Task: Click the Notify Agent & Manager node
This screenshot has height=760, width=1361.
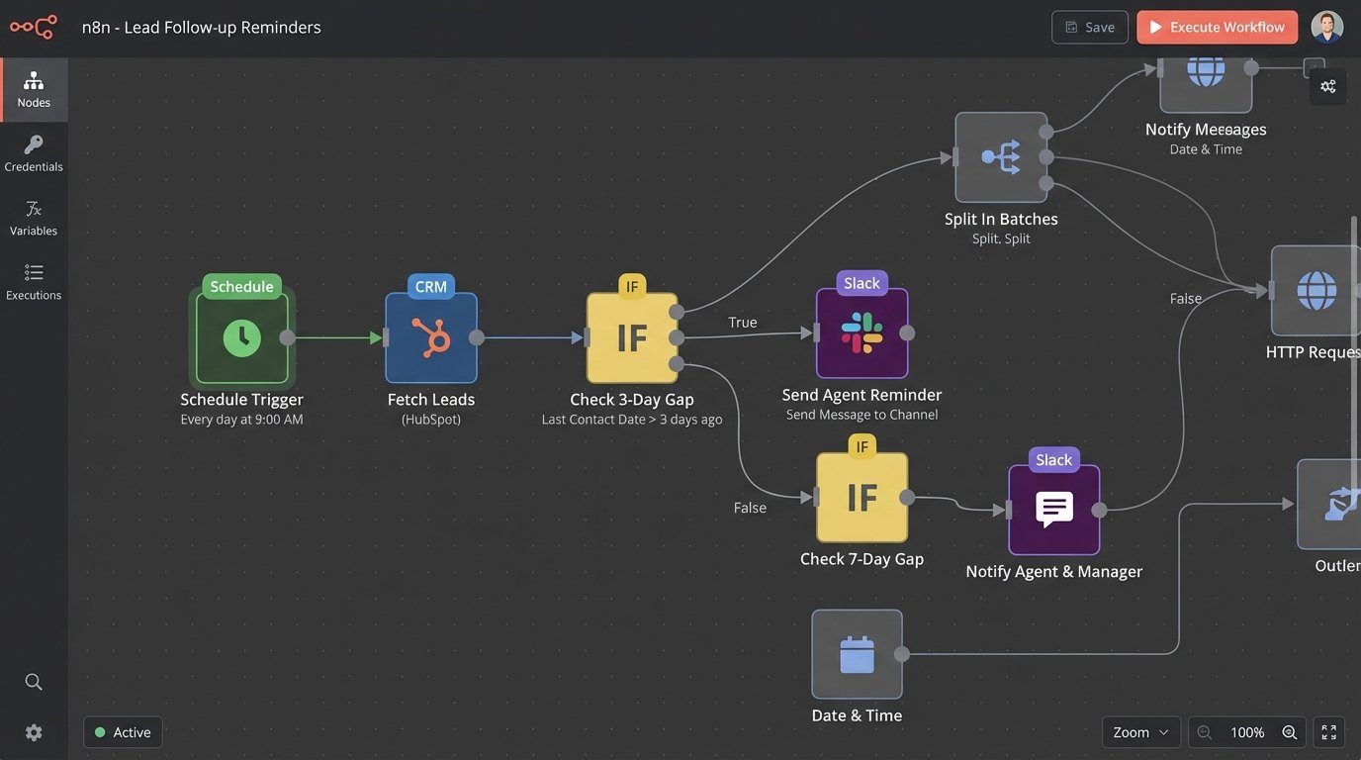Action: 1053,510
